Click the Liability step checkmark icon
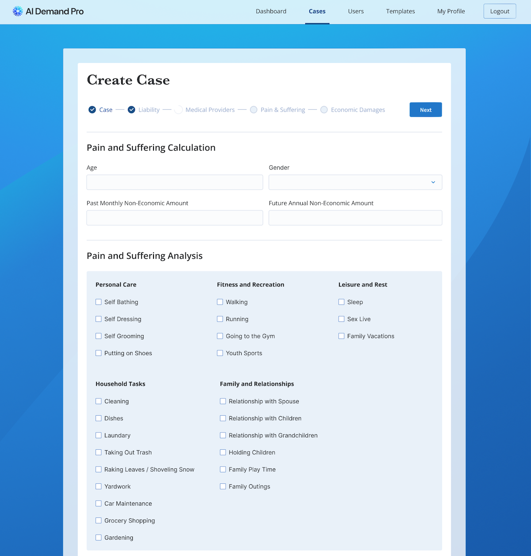Image resolution: width=531 pixels, height=556 pixels. [x=131, y=110]
